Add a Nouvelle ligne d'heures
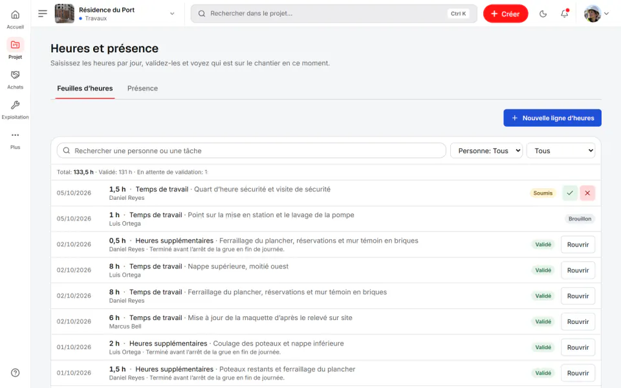 tap(552, 118)
